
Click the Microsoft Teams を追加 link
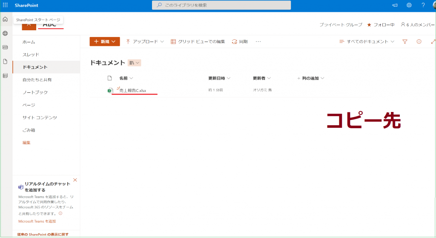pyautogui.click(x=37, y=221)
